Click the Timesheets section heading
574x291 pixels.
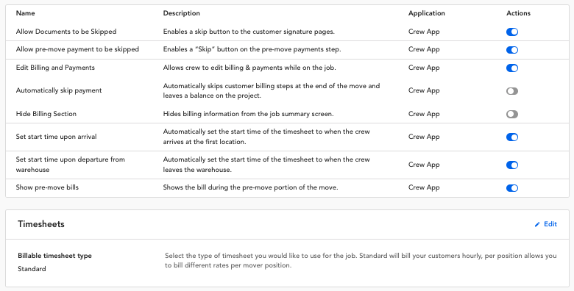point(41,224)
